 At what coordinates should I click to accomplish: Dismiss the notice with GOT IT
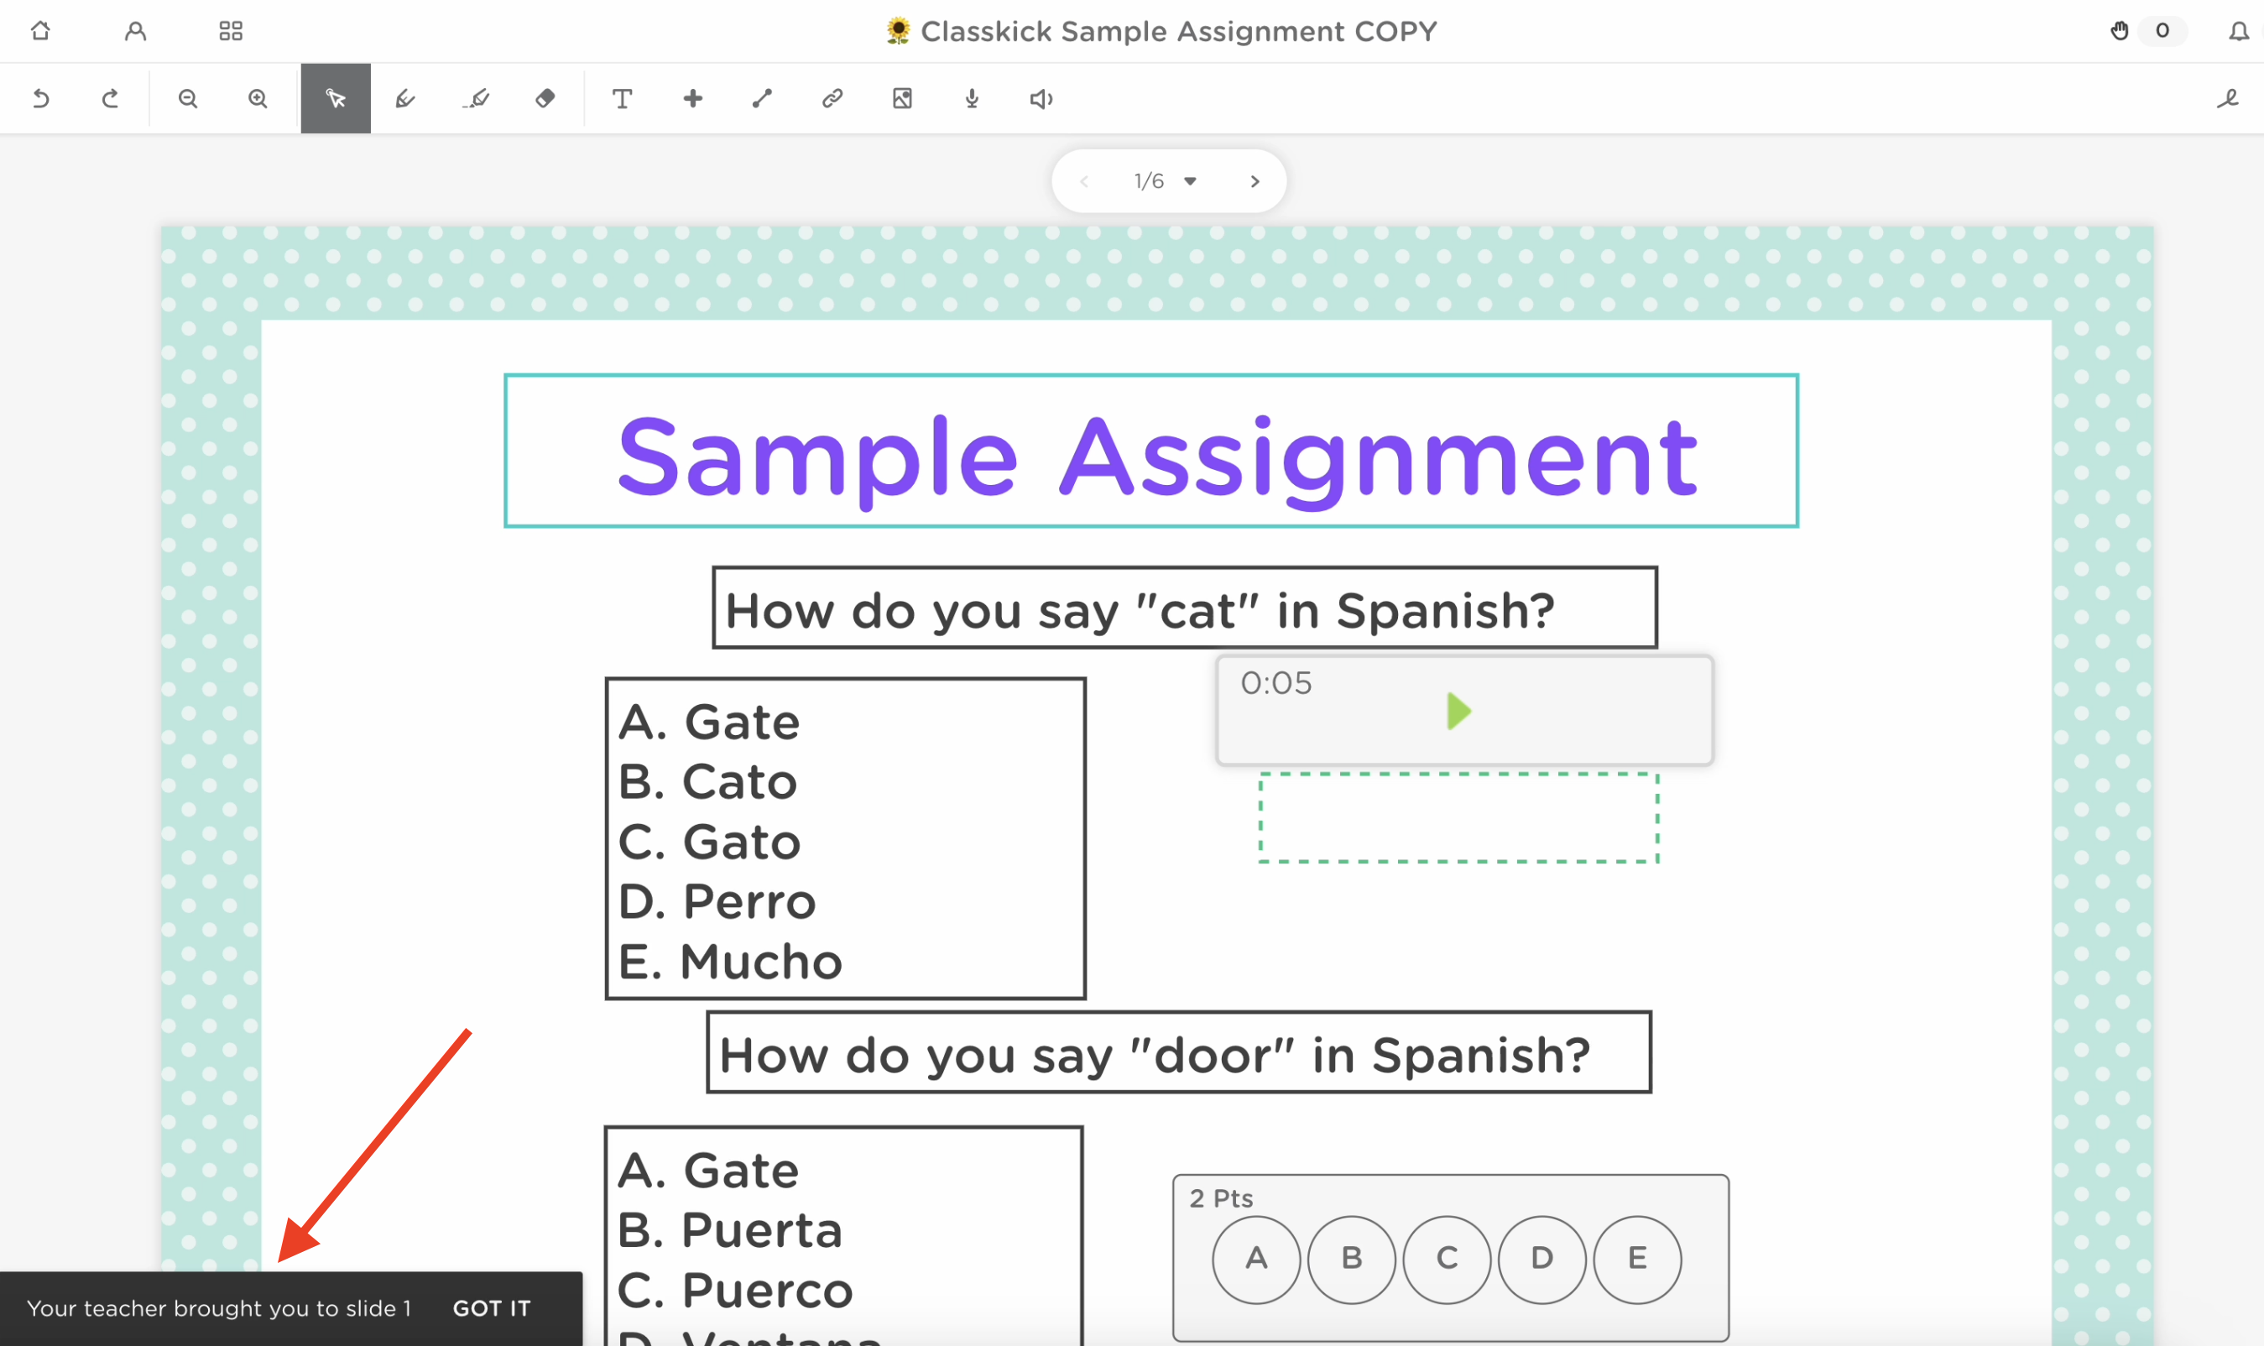pyautogui.click(x=492, y=1308)
